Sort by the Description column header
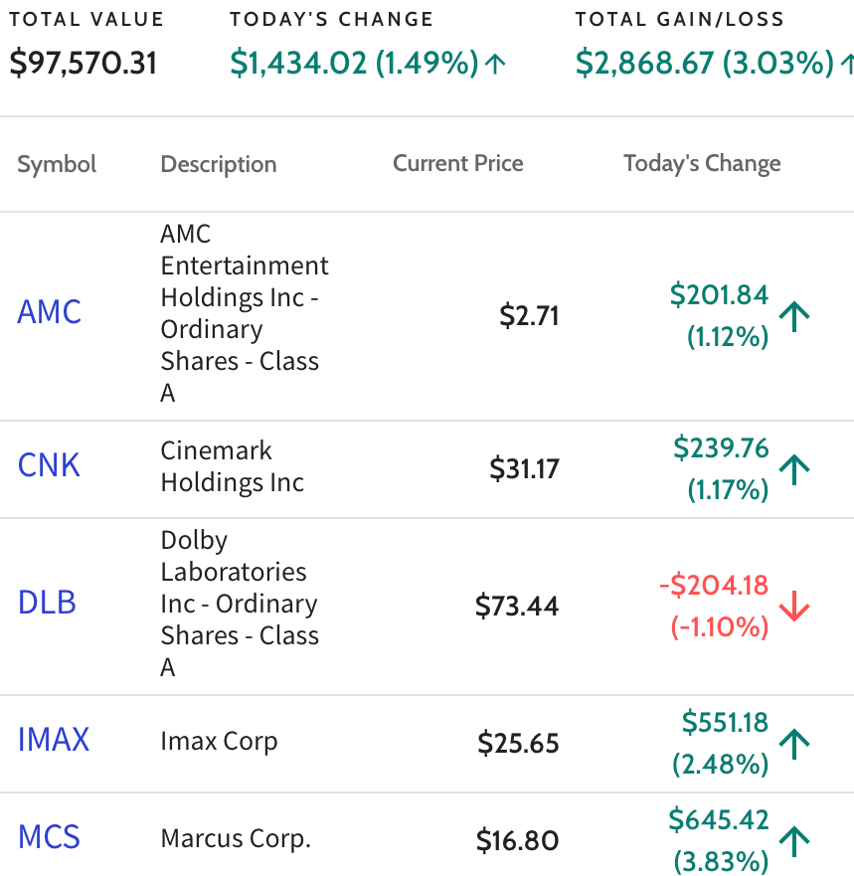Viewport: 854px width, 876px height. coord(219,164)
